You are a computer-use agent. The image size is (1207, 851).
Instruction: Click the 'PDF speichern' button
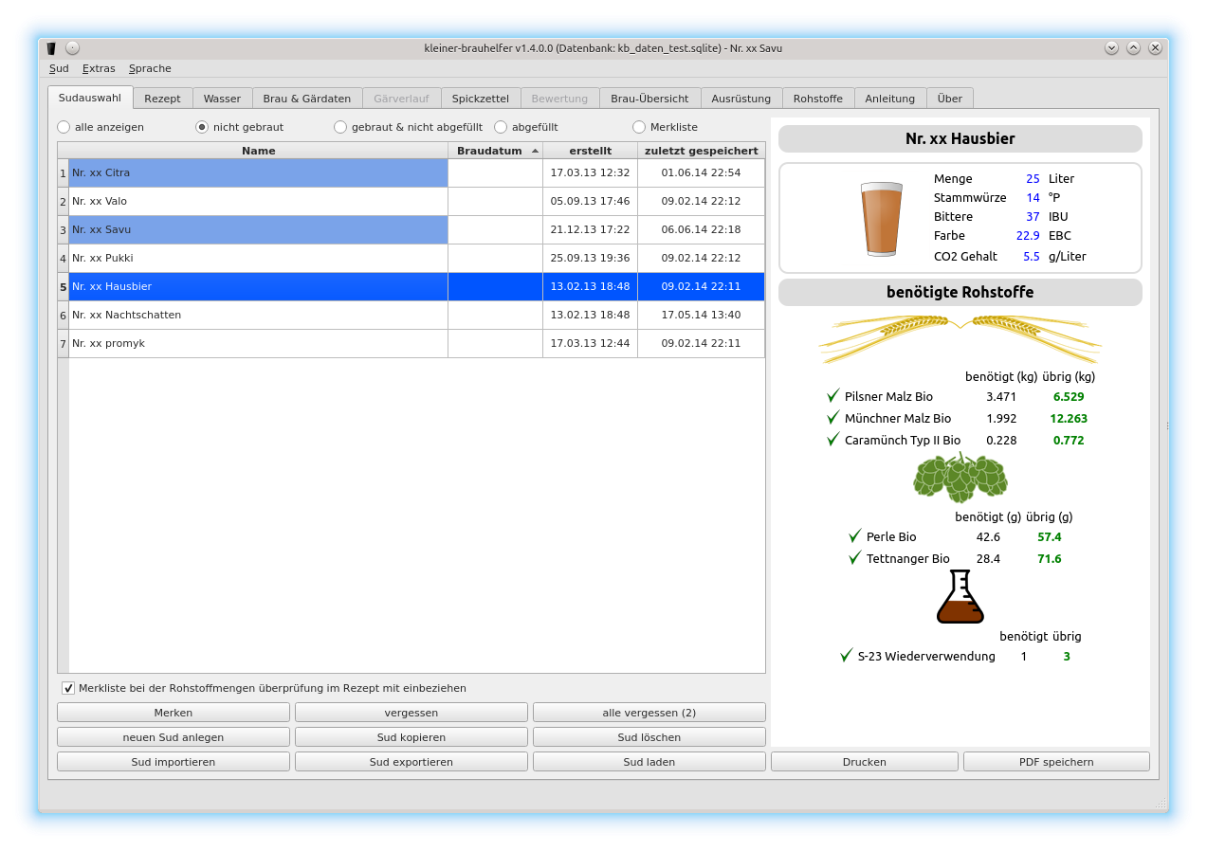tap(1055, 762)
